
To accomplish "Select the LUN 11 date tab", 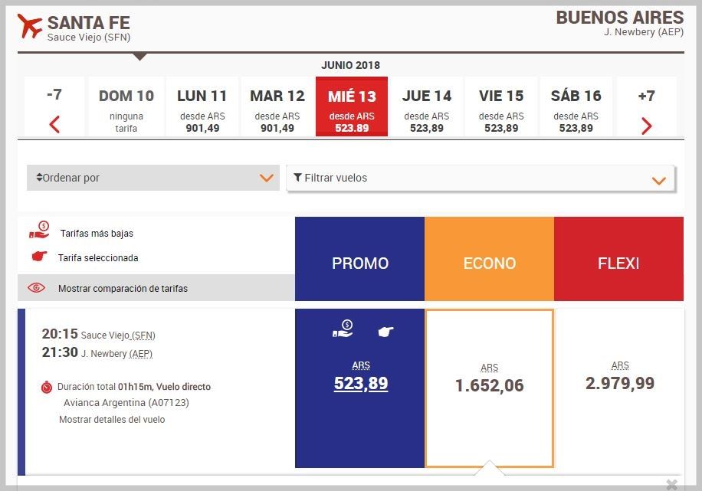I will pyautogui.click(x=202, y=107).
